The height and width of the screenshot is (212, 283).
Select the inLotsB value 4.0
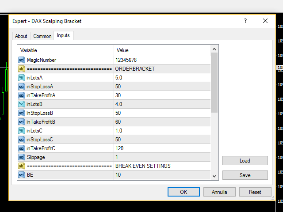(x=119, y=104)
